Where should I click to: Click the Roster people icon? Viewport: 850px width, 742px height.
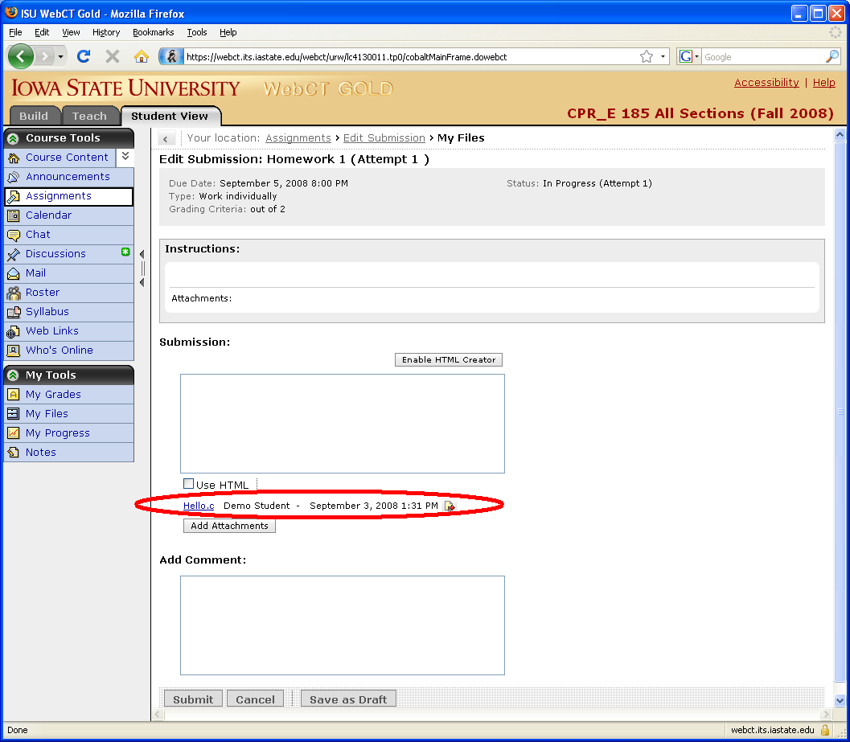pos(13,293)
